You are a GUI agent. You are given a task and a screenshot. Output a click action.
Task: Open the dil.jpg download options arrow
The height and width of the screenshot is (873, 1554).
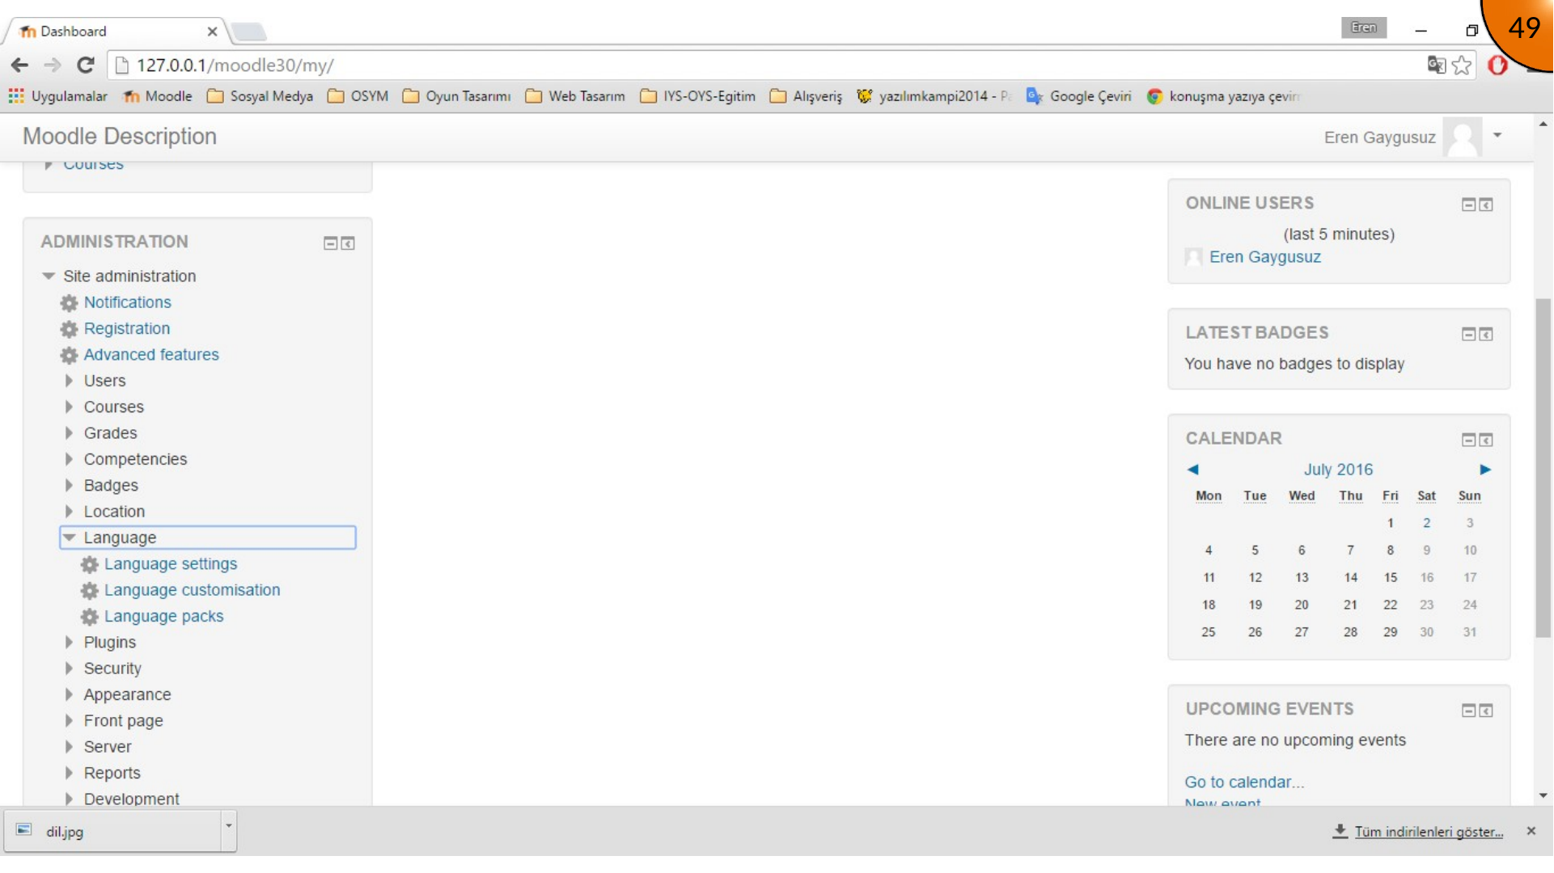coord(229,826)
